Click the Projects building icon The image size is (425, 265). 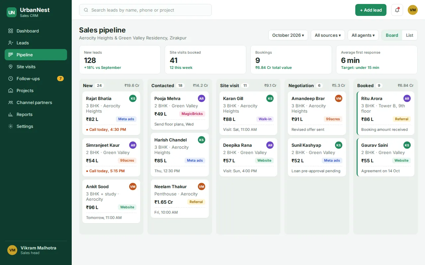point(11,90)
